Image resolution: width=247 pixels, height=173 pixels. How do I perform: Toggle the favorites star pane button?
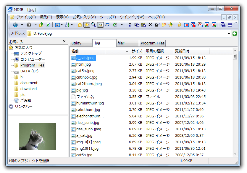[87, 25]
